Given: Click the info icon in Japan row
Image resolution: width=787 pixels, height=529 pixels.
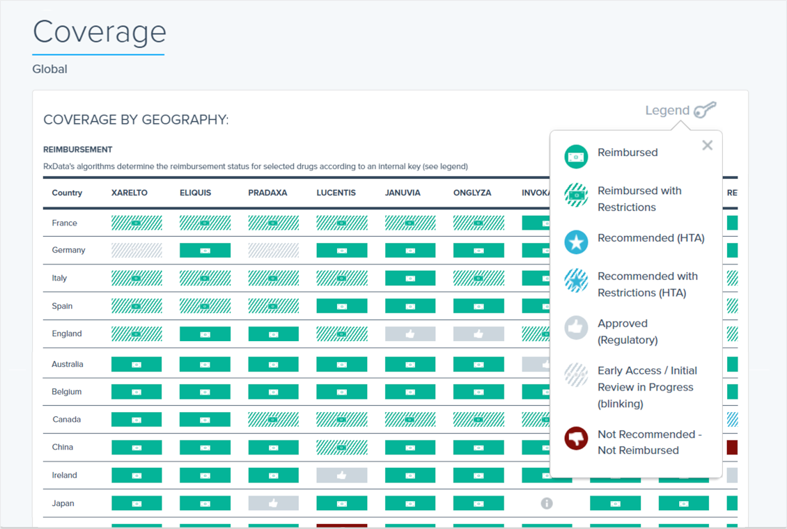Looking at the screenshot, I should click(x=547, y=503).
